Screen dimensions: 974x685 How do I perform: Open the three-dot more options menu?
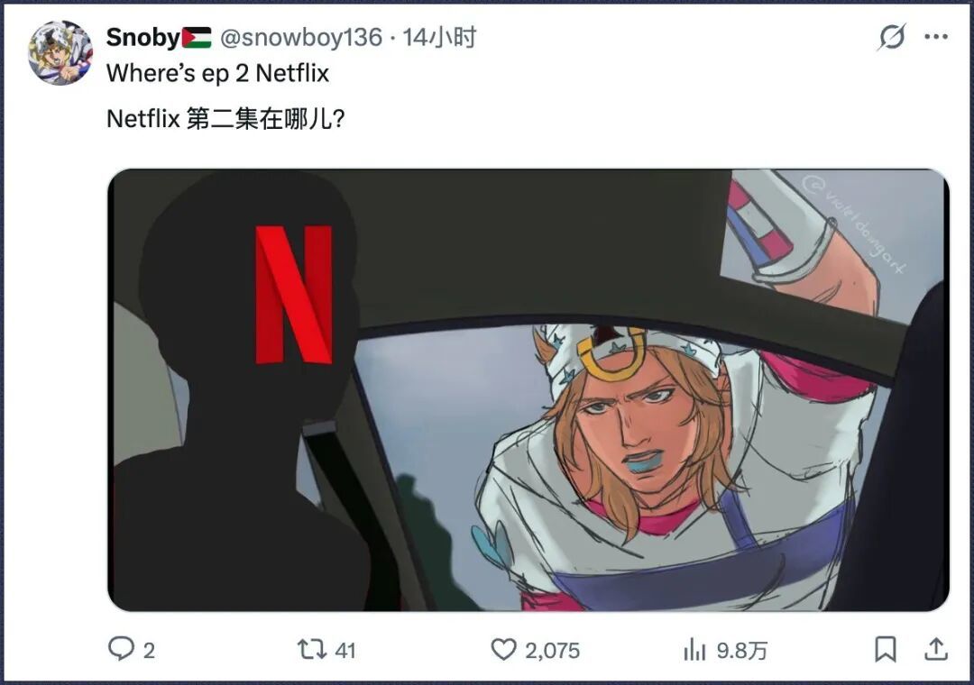click(x=935, y=37)
